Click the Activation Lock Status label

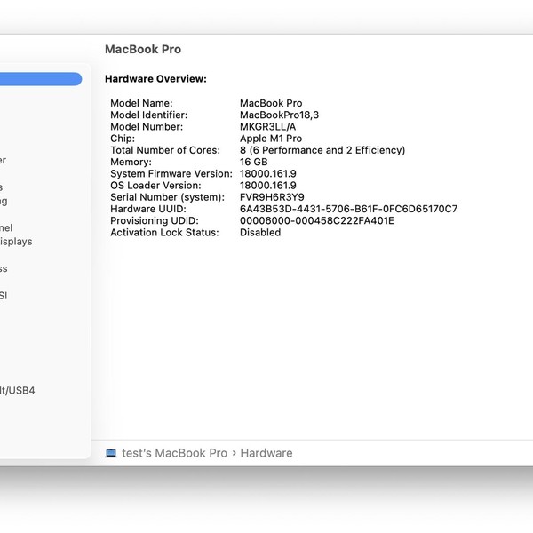click(x=164, y=233)
